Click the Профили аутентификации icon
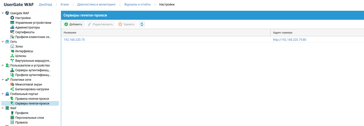The height and width of the screenshot is (126, 364). click(12, 75)
